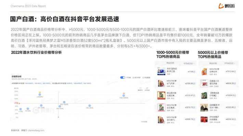243x136 pixels.
Task: Click trend chart icon next to ¥5325.88
Action: (235, 107)
